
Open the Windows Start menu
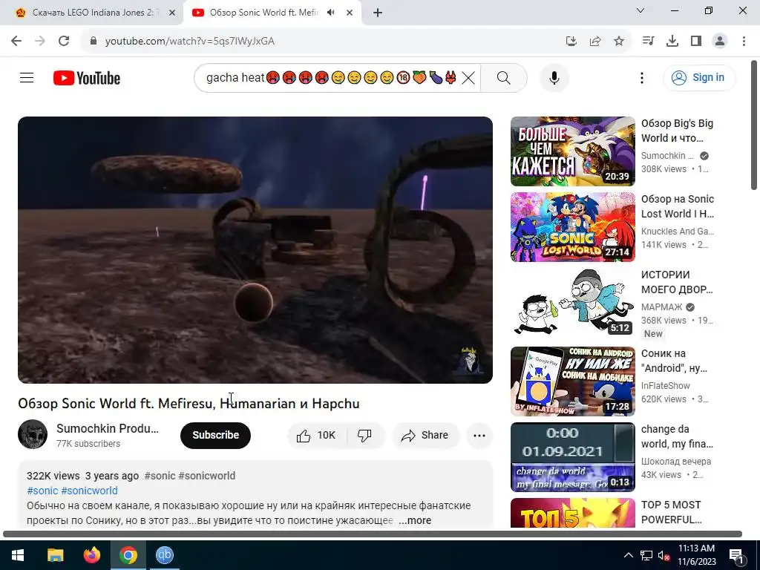pos(18,555)
